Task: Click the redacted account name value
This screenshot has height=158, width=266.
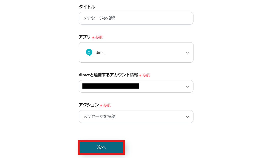Action: [x=111, y=86]
